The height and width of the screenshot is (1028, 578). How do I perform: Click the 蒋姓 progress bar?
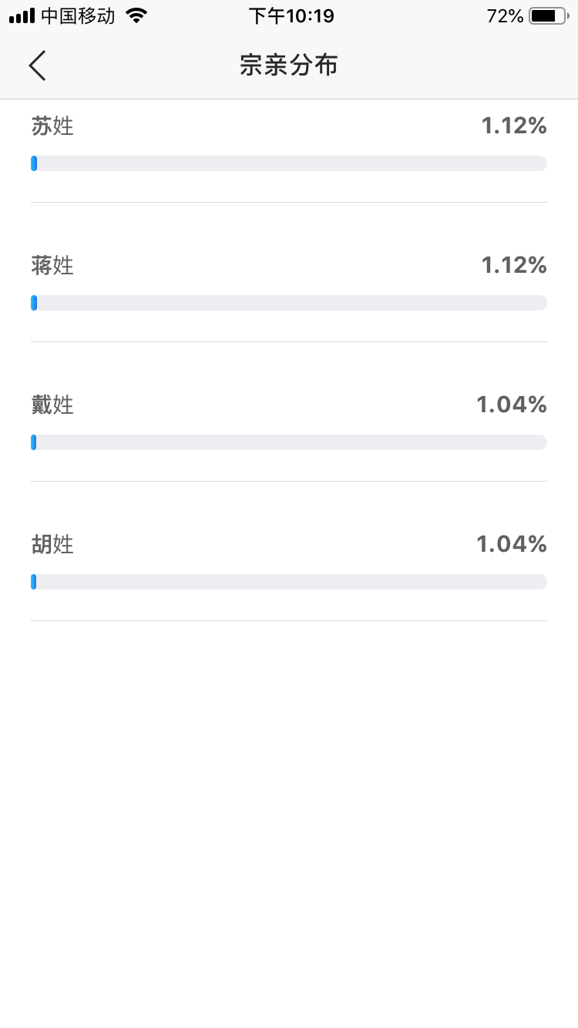click(x=289, y=303)
